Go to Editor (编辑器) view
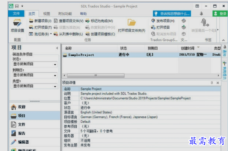The height and width of the screenshot is (151, 228). click(35, 142)
